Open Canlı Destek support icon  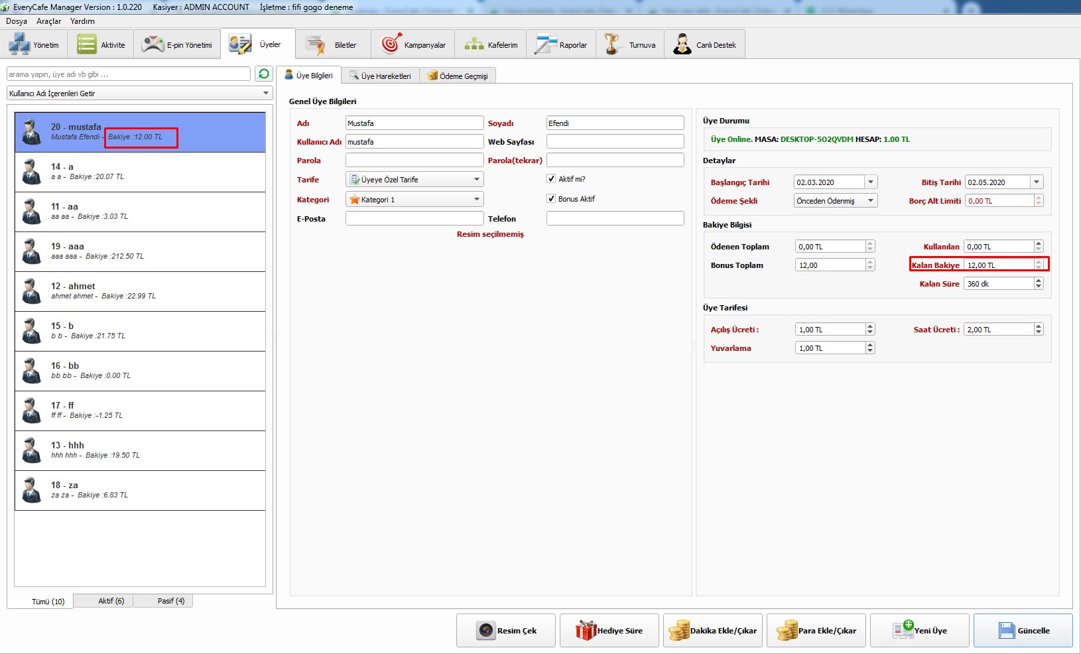coord(682,44)
